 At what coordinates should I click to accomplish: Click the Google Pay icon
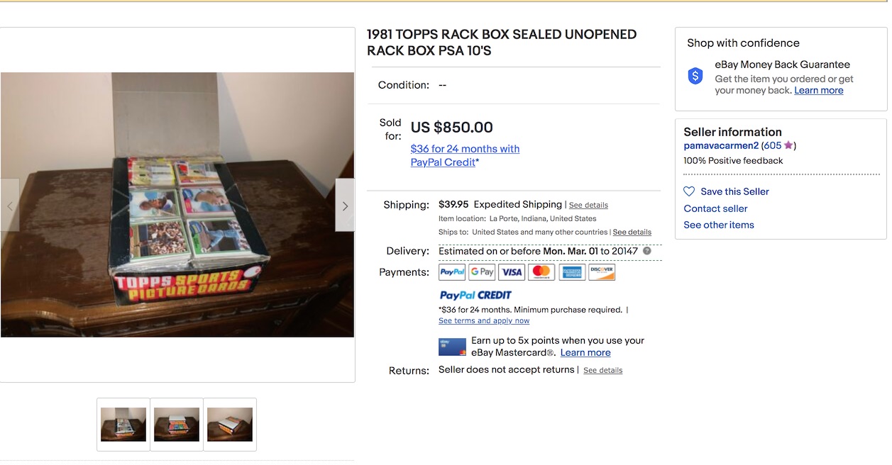(482, 272)
